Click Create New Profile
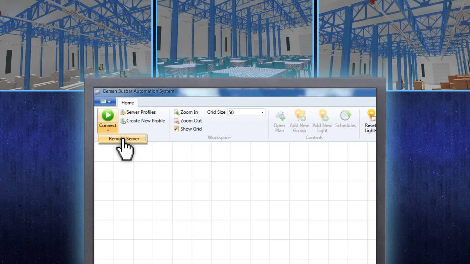The width and height of the screenshot is (470, 264). [142, 121]
